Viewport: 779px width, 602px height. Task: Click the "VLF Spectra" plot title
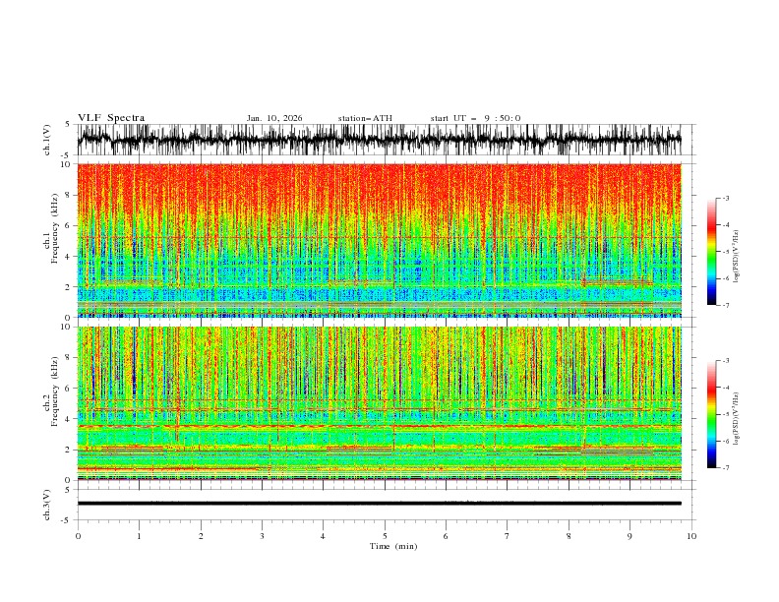click(111, 118)
